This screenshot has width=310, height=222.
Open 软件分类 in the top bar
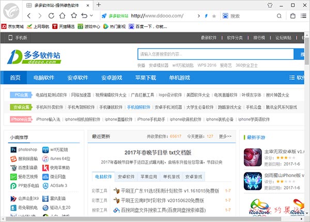pyautogui.click(x=235, y=38)
